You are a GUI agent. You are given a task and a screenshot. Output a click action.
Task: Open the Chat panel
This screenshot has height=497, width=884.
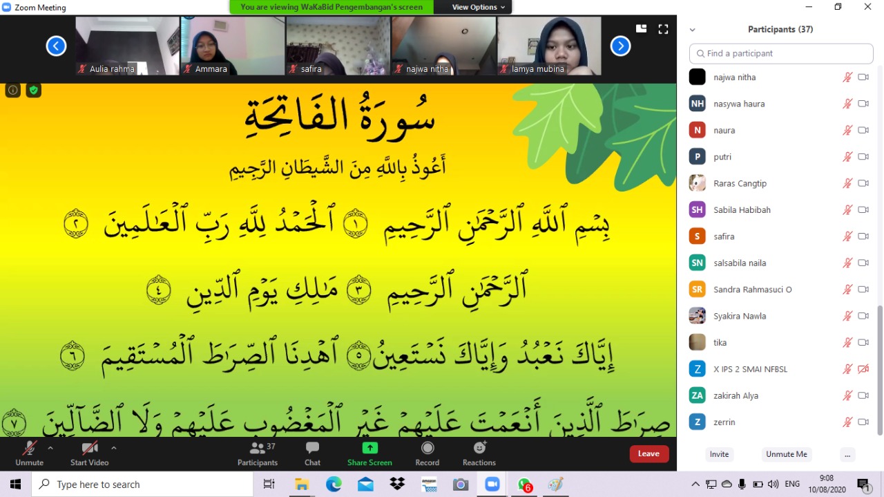tap(312, 453)
